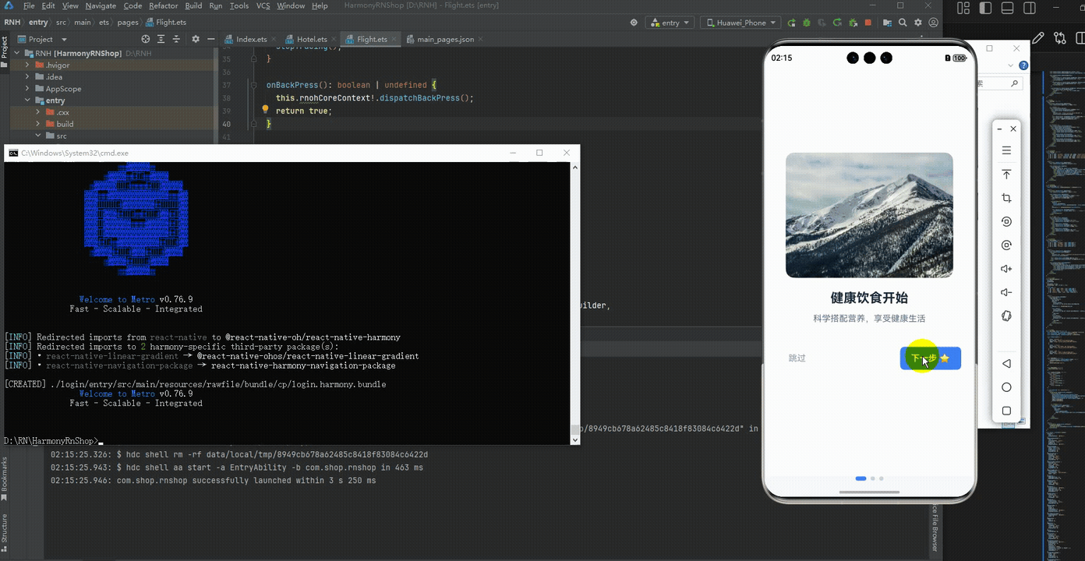This screenshot has width=1085, height=561.
Task: Click the emulator toolbar menu icon
Action: [1006, 150]
